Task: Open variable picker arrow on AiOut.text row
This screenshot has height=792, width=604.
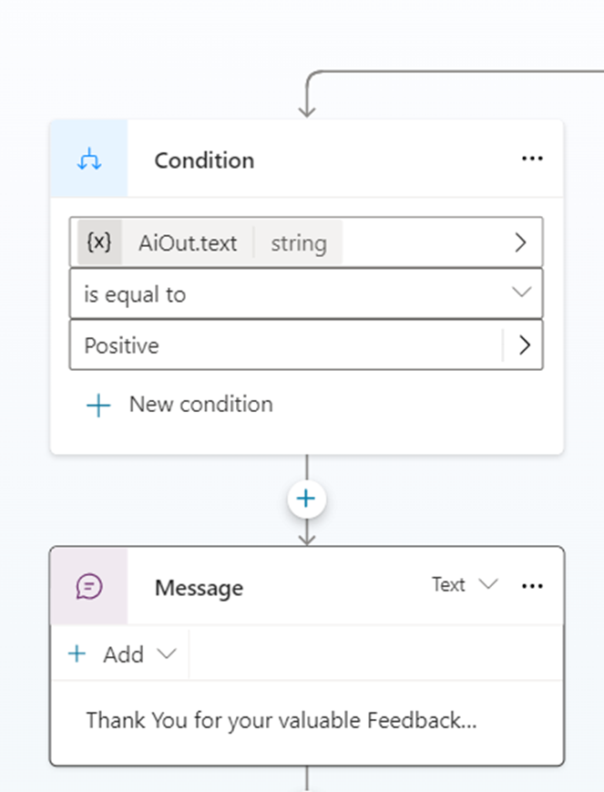Action: click(520, 242)
